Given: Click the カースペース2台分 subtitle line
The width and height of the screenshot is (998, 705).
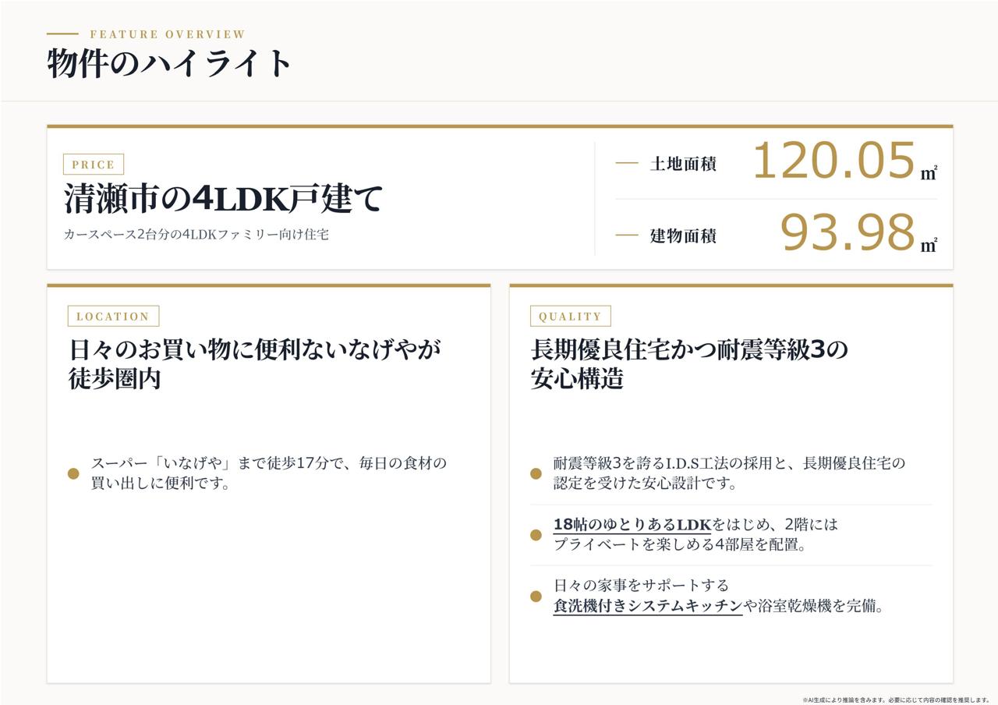Looking at the screenshot, I should point(196,234).
